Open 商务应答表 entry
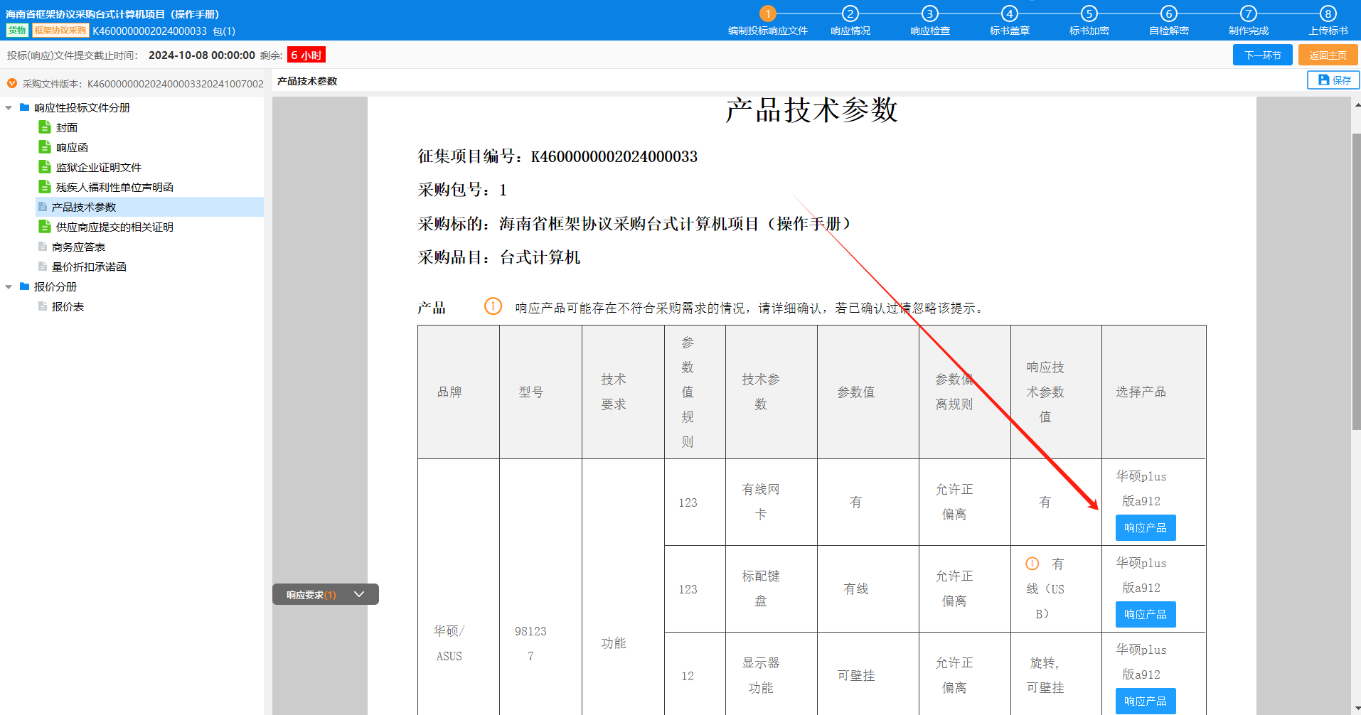This screenshot has width=1361, height=715. point(78,247)
